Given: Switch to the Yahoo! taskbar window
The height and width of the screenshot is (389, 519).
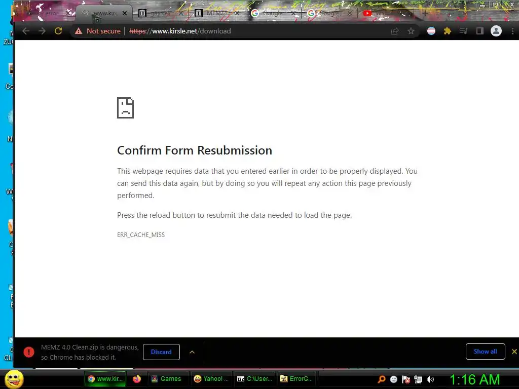Looking at the screenshot, I should pyautogui.click(x=211, y=379).
